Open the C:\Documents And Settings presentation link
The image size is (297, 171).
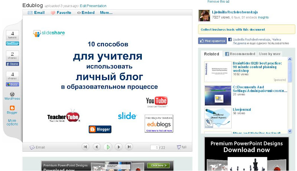pyautogui.click(x=260, y=89)
